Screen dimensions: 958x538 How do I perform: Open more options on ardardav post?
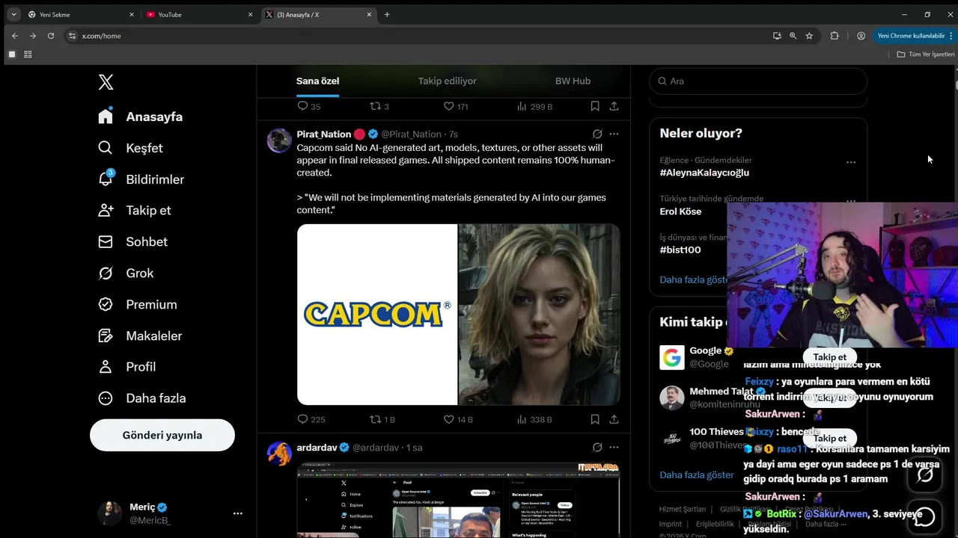[x=614, y=448]
